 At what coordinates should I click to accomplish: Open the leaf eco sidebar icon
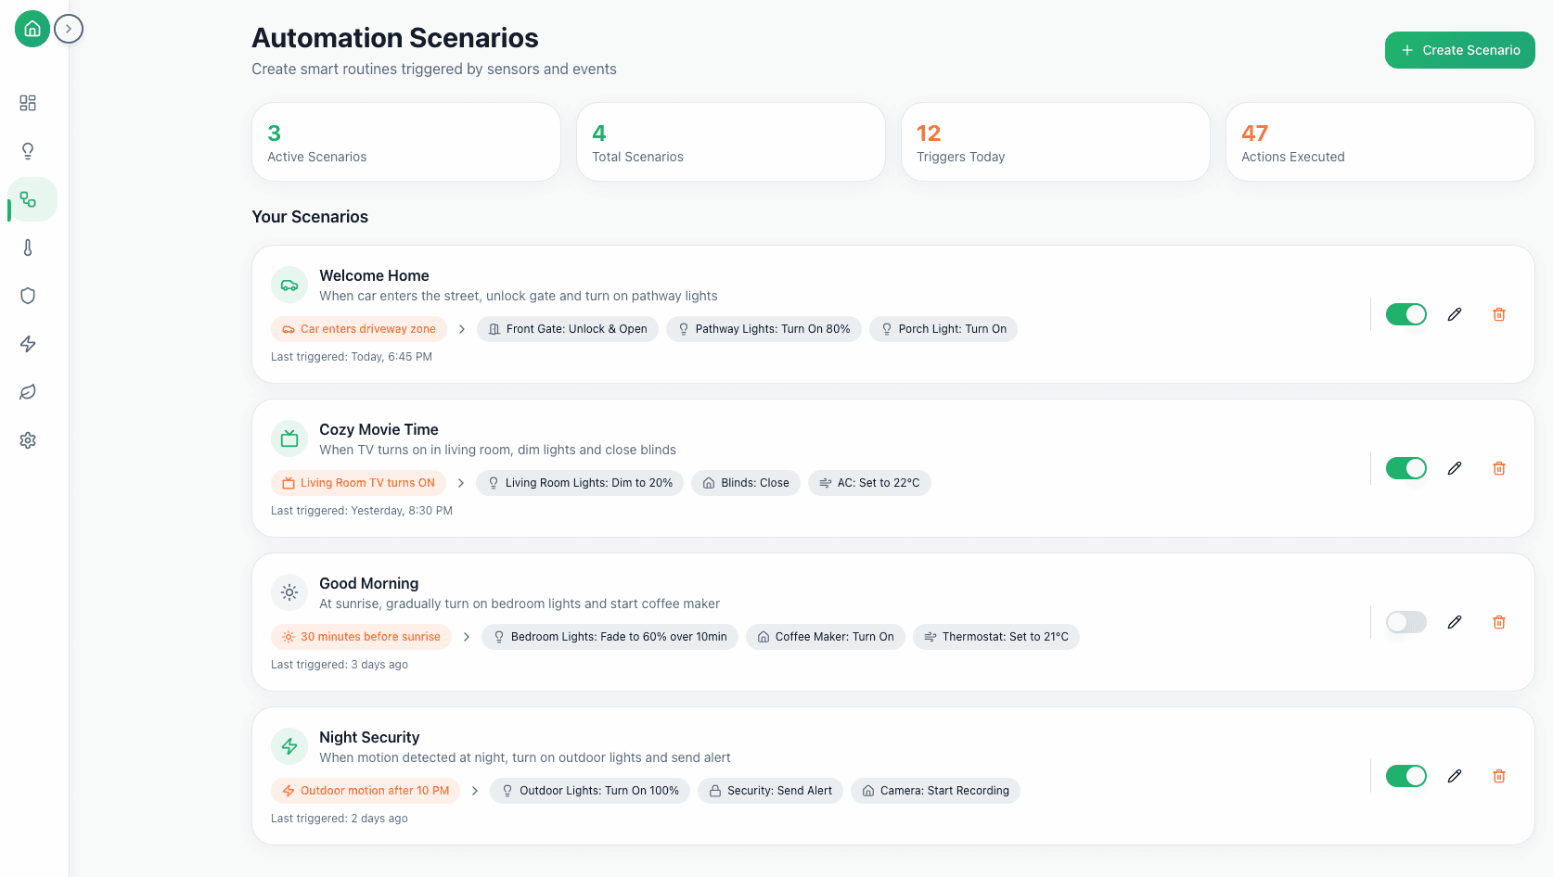[x=28, y=392]
